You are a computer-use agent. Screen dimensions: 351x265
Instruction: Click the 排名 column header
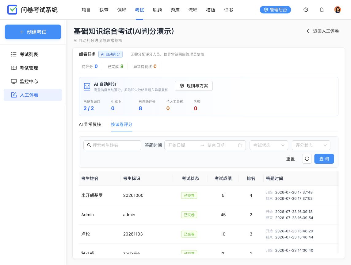[251, 178]
